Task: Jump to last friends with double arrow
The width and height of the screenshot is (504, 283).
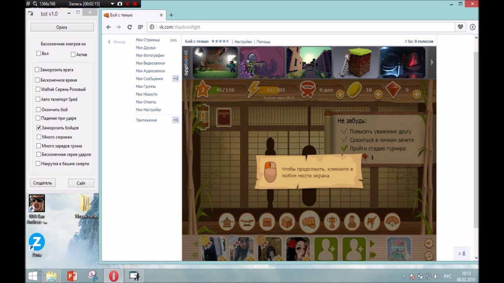Action: pos(372,255)
